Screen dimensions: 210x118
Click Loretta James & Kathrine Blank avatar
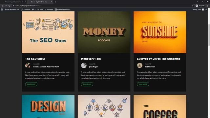(28, 66)
